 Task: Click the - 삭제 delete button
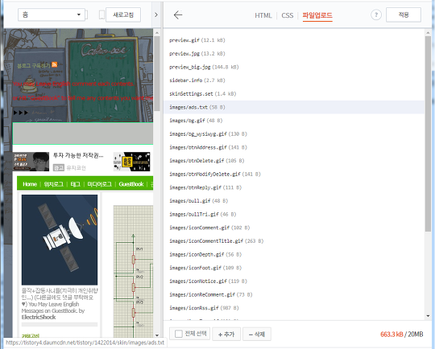257,335
